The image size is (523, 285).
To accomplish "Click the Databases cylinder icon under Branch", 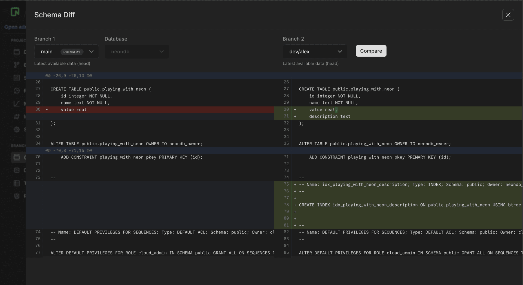I will pyautogui.click(x=17, y=170).
